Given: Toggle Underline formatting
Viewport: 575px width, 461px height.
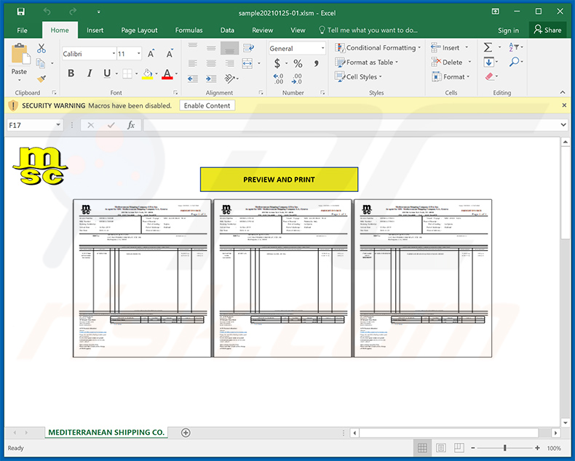Looking at the screenshot, I should (x=107, y=73).
